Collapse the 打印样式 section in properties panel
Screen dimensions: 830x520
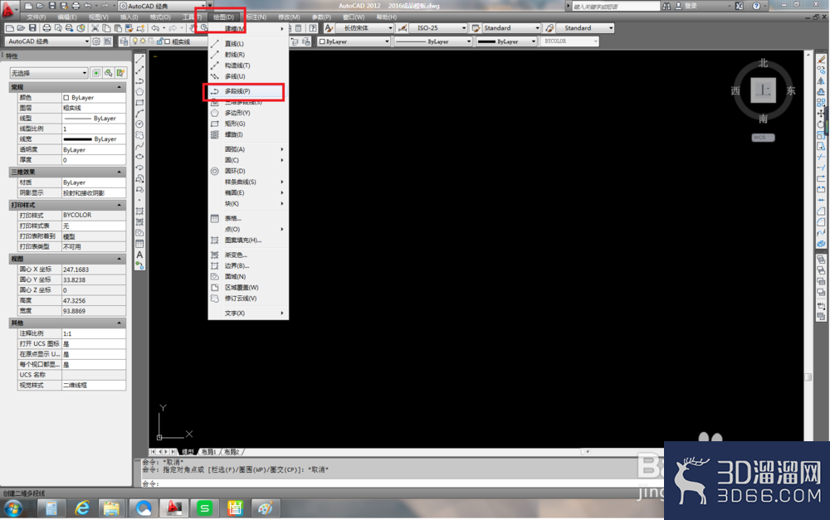pos(119,205)
